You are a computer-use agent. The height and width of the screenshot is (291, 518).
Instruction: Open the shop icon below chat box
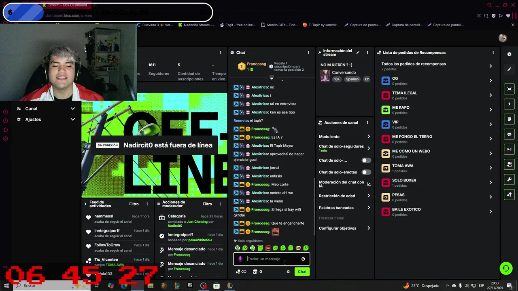tap(255, 272)
